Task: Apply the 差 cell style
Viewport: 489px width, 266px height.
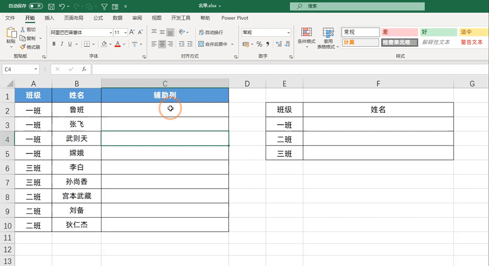Action: (x=399, y=32)
